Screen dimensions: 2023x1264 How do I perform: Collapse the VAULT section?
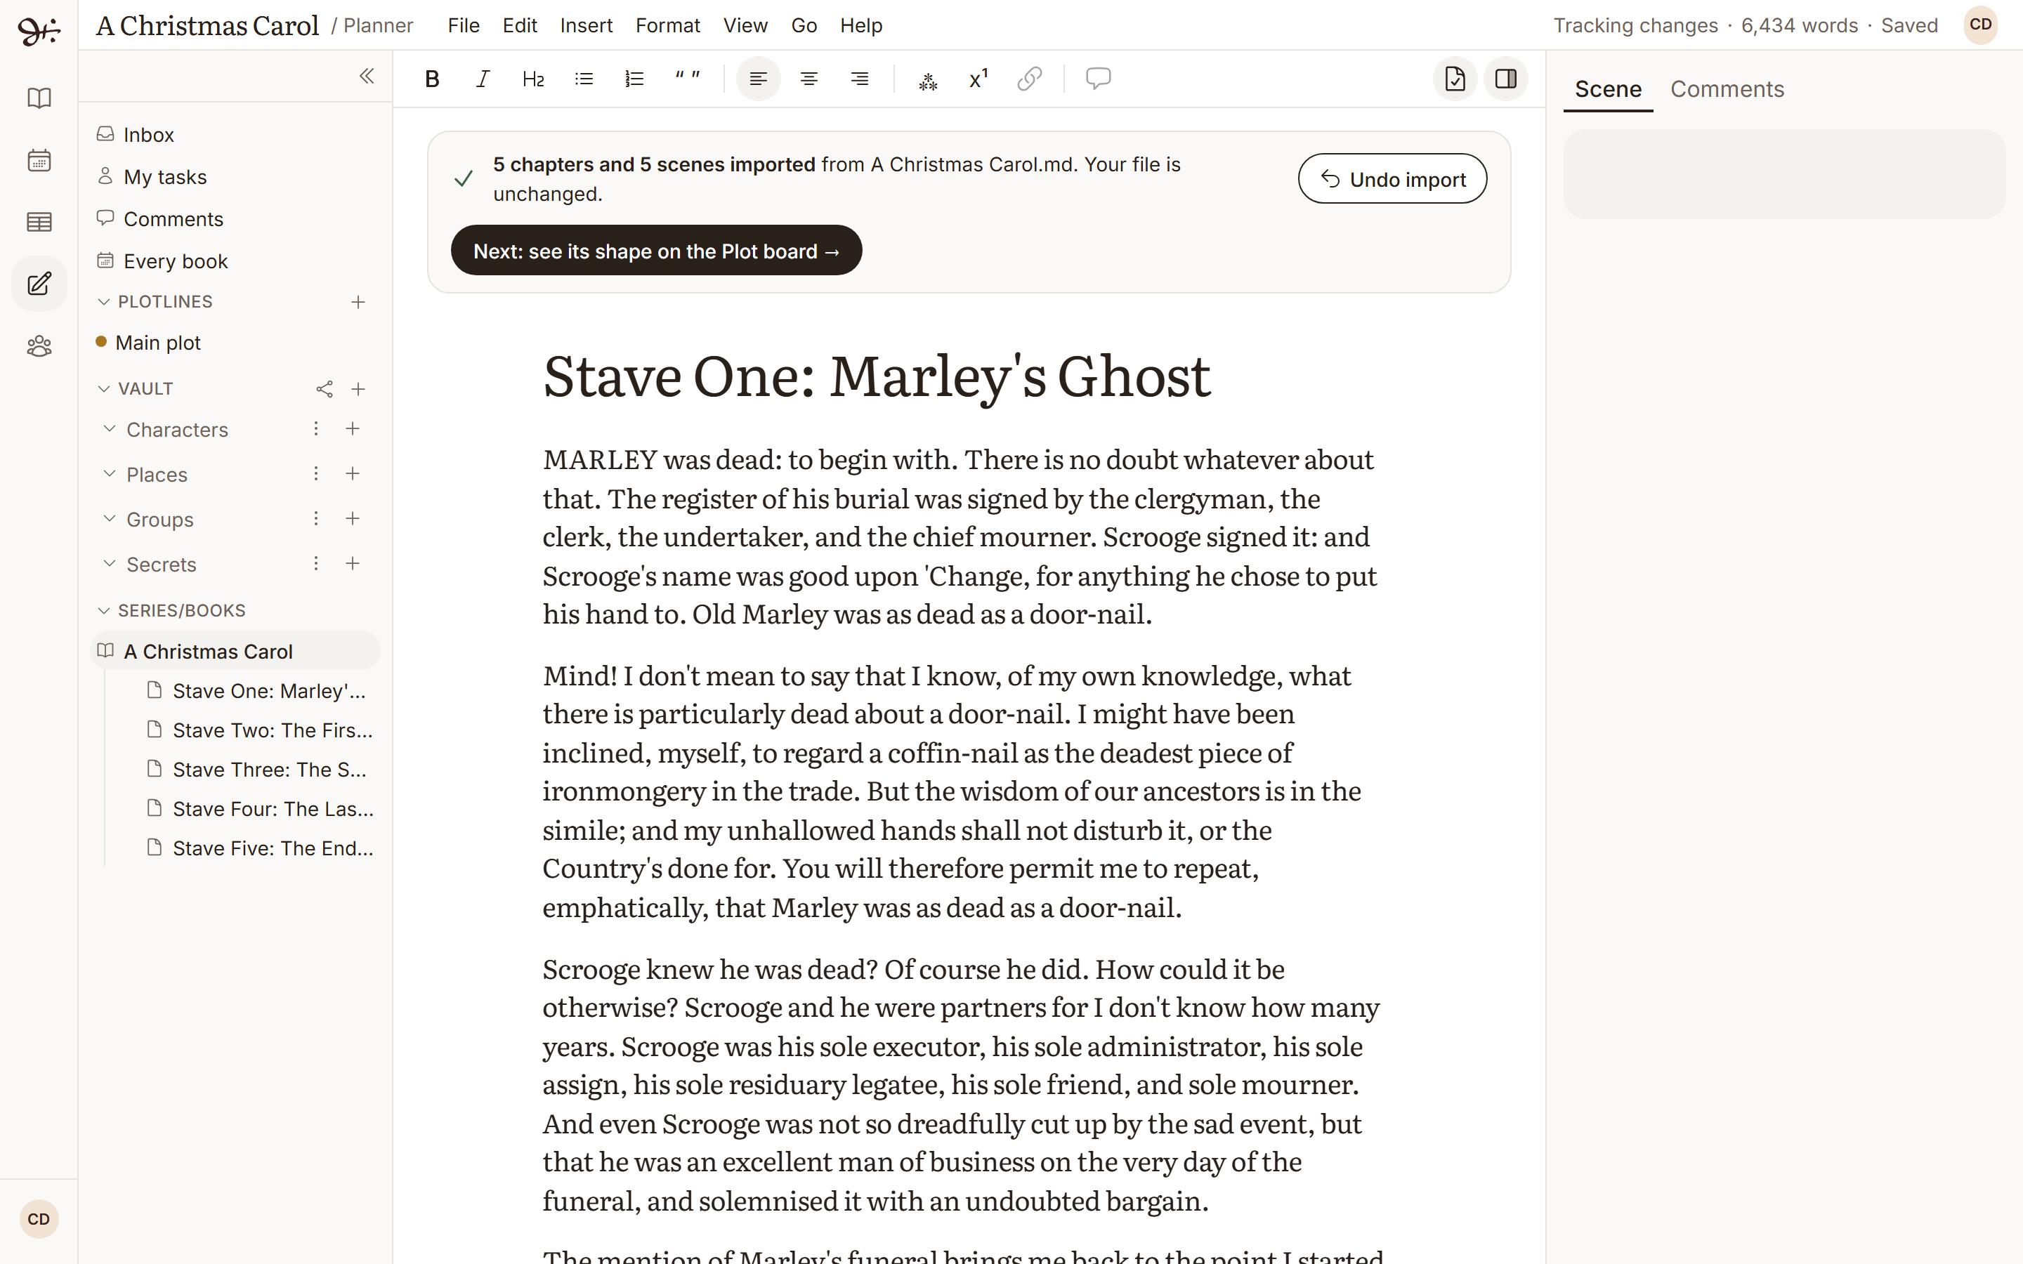pyautogui.click(x=104, y=389)
